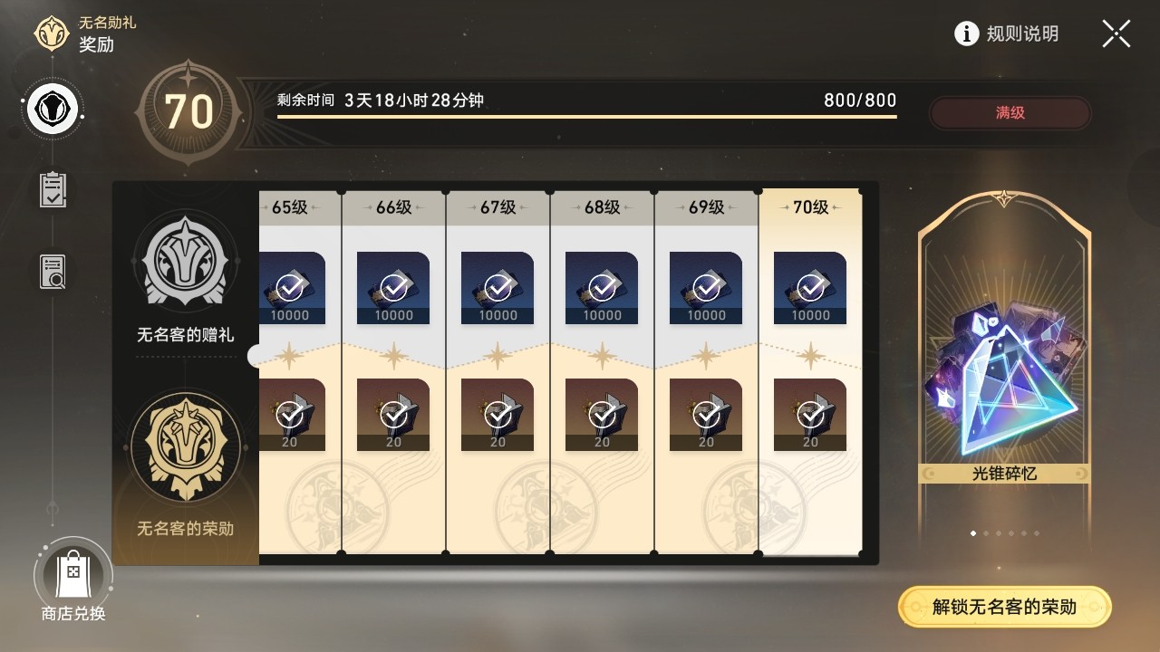Close the rewards screen with the X
This screenshot has height=652, width=1160.
coord(1116,34)
